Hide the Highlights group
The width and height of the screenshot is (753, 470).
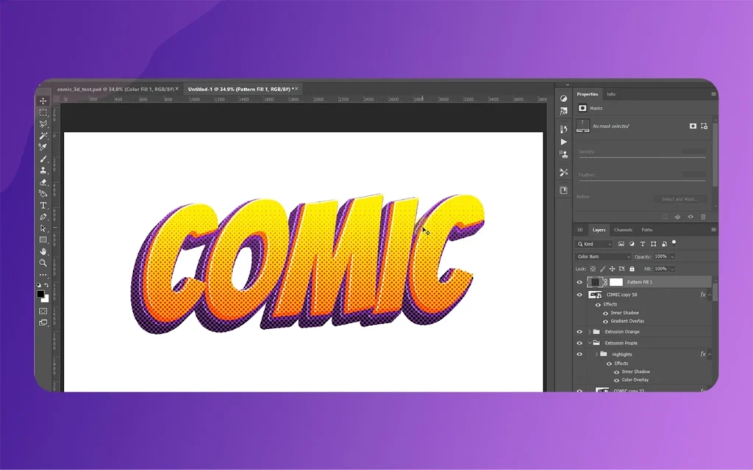click(579, 355)
